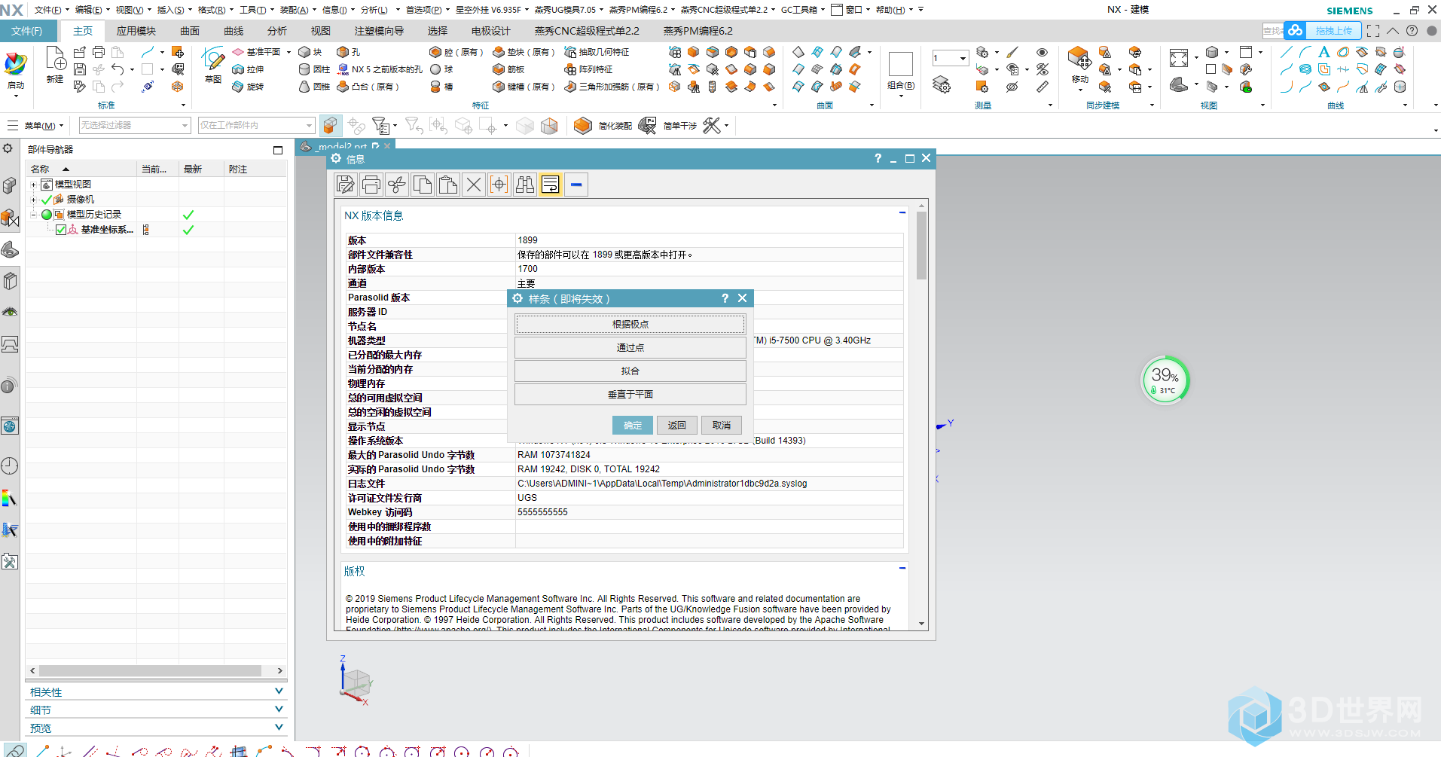Select the 圆锥 cone feature
This screenshot has width=1441, height=757.
click(314, 87)
